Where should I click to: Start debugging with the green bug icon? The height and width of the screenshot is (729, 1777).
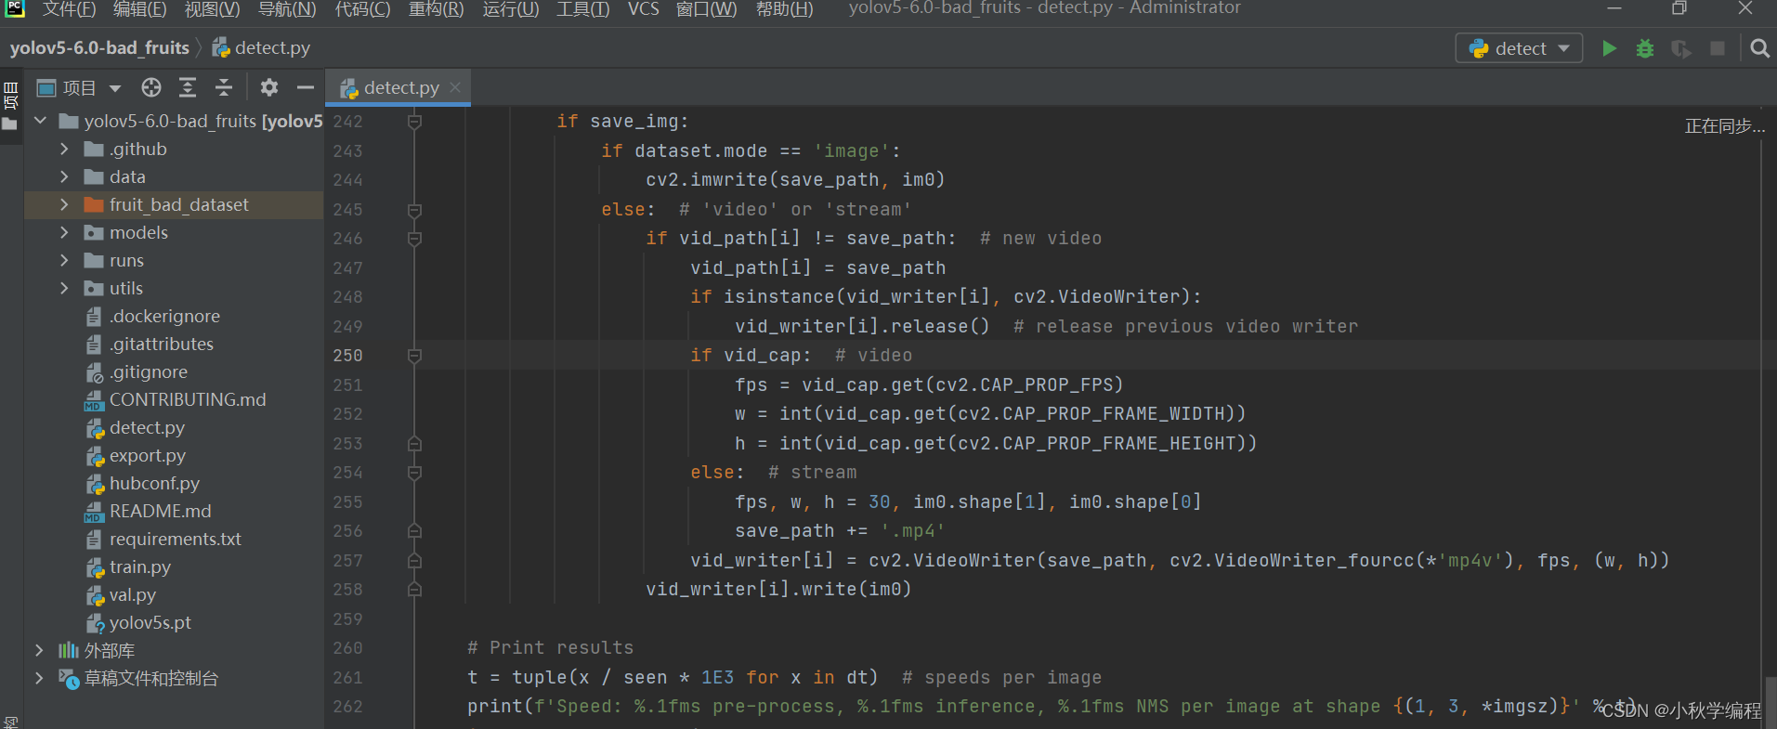coord(1645,48)
